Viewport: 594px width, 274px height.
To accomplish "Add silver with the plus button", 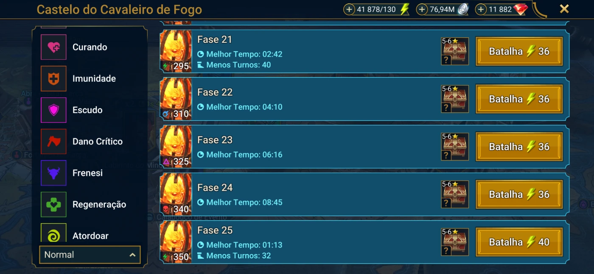I will [422, 9].
